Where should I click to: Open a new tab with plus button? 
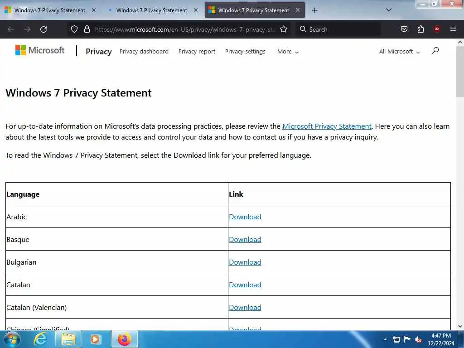tap(314, 10)
